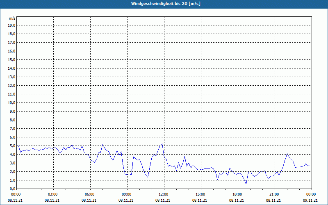Click the 5,0 y-axis label
Image resolution: width=328 pixels, height=205 pixels.
coord(12,146)
